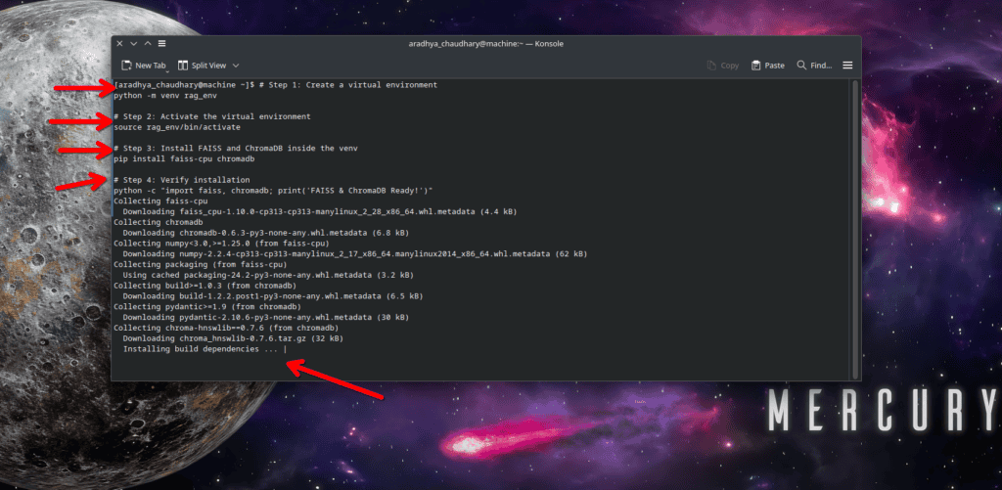Click the 'Downloading chromadb-0.6.3' line
Screen dimensions: 1002x490
[x=266, y=233]
